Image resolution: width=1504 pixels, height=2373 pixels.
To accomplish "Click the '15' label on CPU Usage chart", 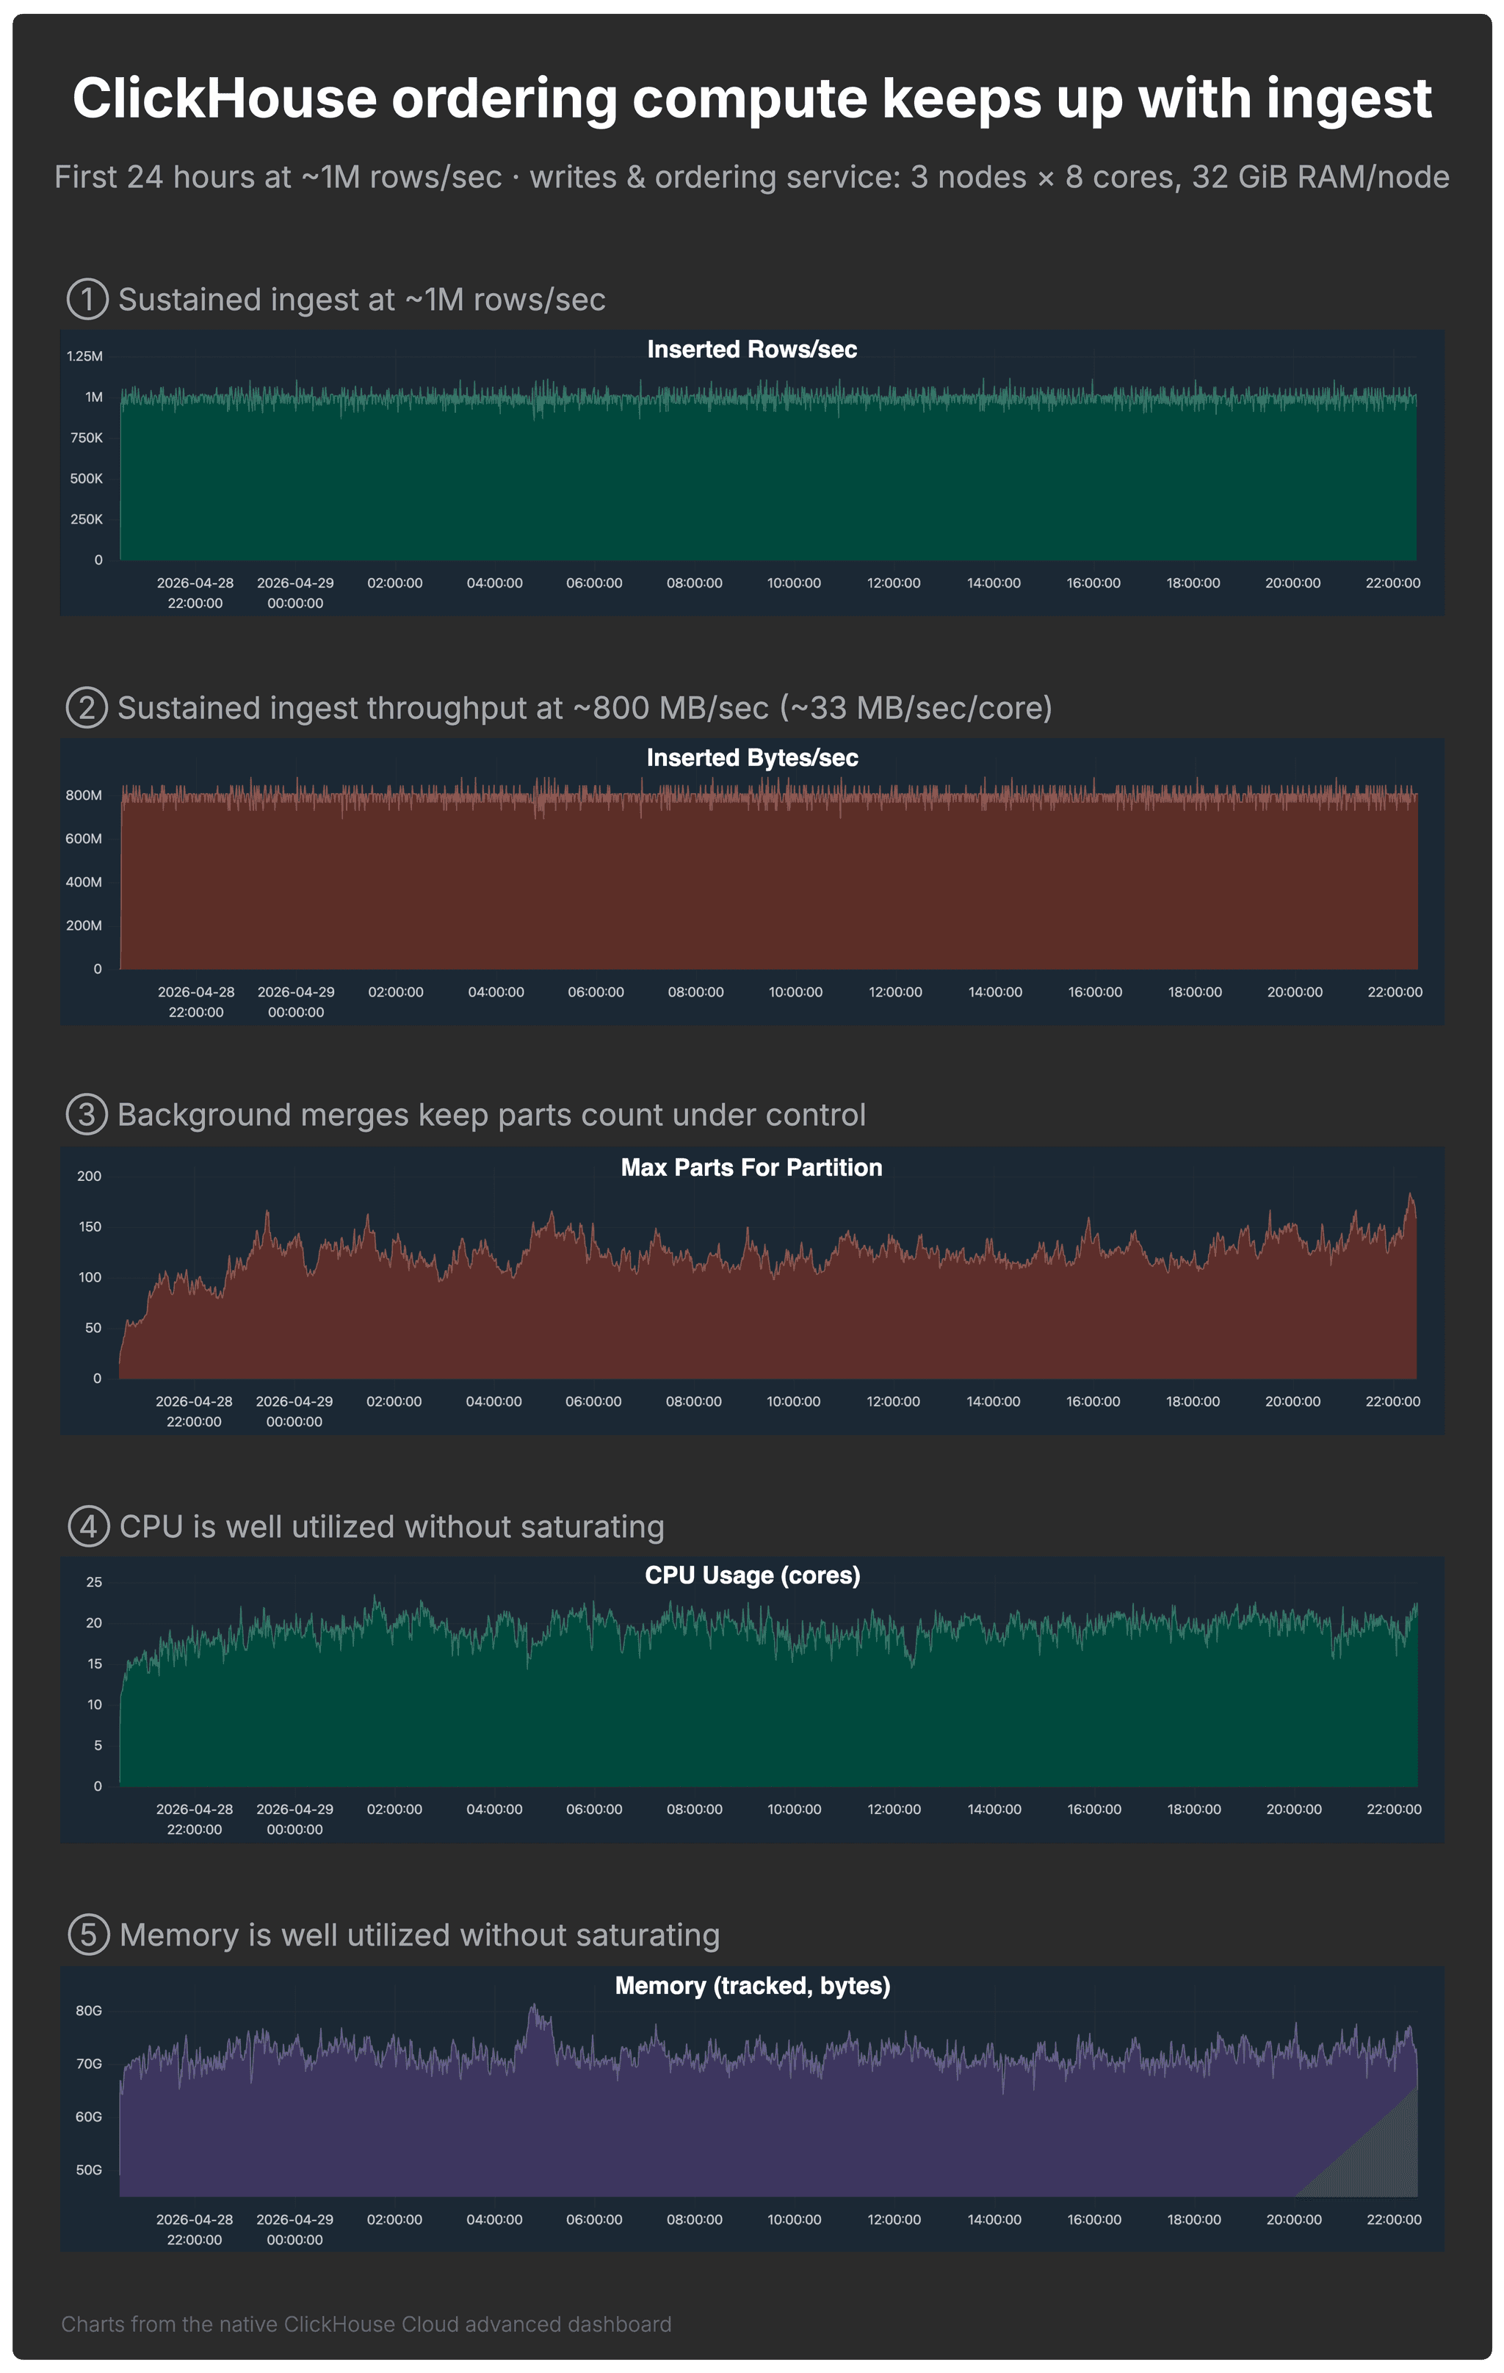I will (95, 1664).
